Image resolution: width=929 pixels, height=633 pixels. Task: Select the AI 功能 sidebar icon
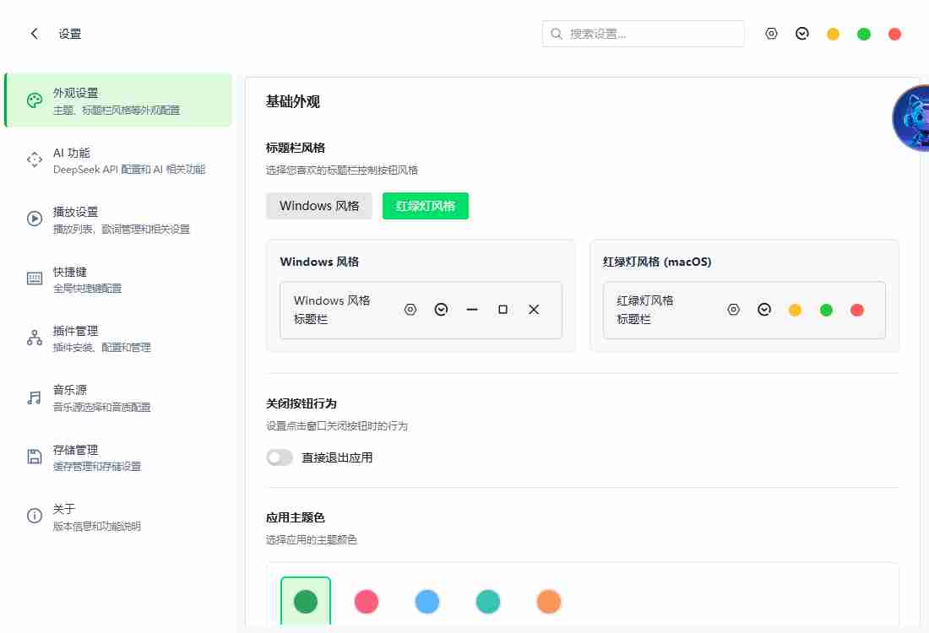(x=34, y=160)
